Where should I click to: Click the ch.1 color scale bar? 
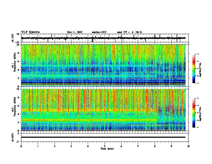click(194, 69)
